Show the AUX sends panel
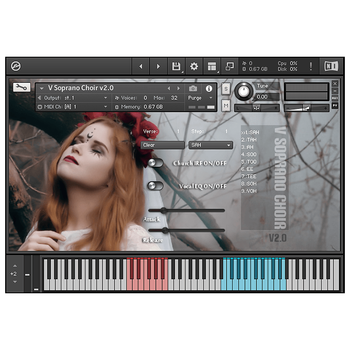This screenshot has height=350, width=350. tap(335, 98)
